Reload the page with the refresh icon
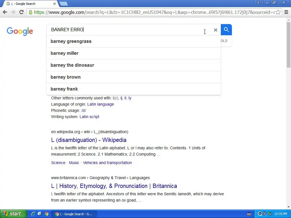Viewport: 291px width, 218px height. pos(21,12)
